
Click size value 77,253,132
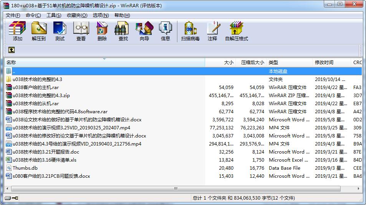pyautogui.click(x=222, y=127)
